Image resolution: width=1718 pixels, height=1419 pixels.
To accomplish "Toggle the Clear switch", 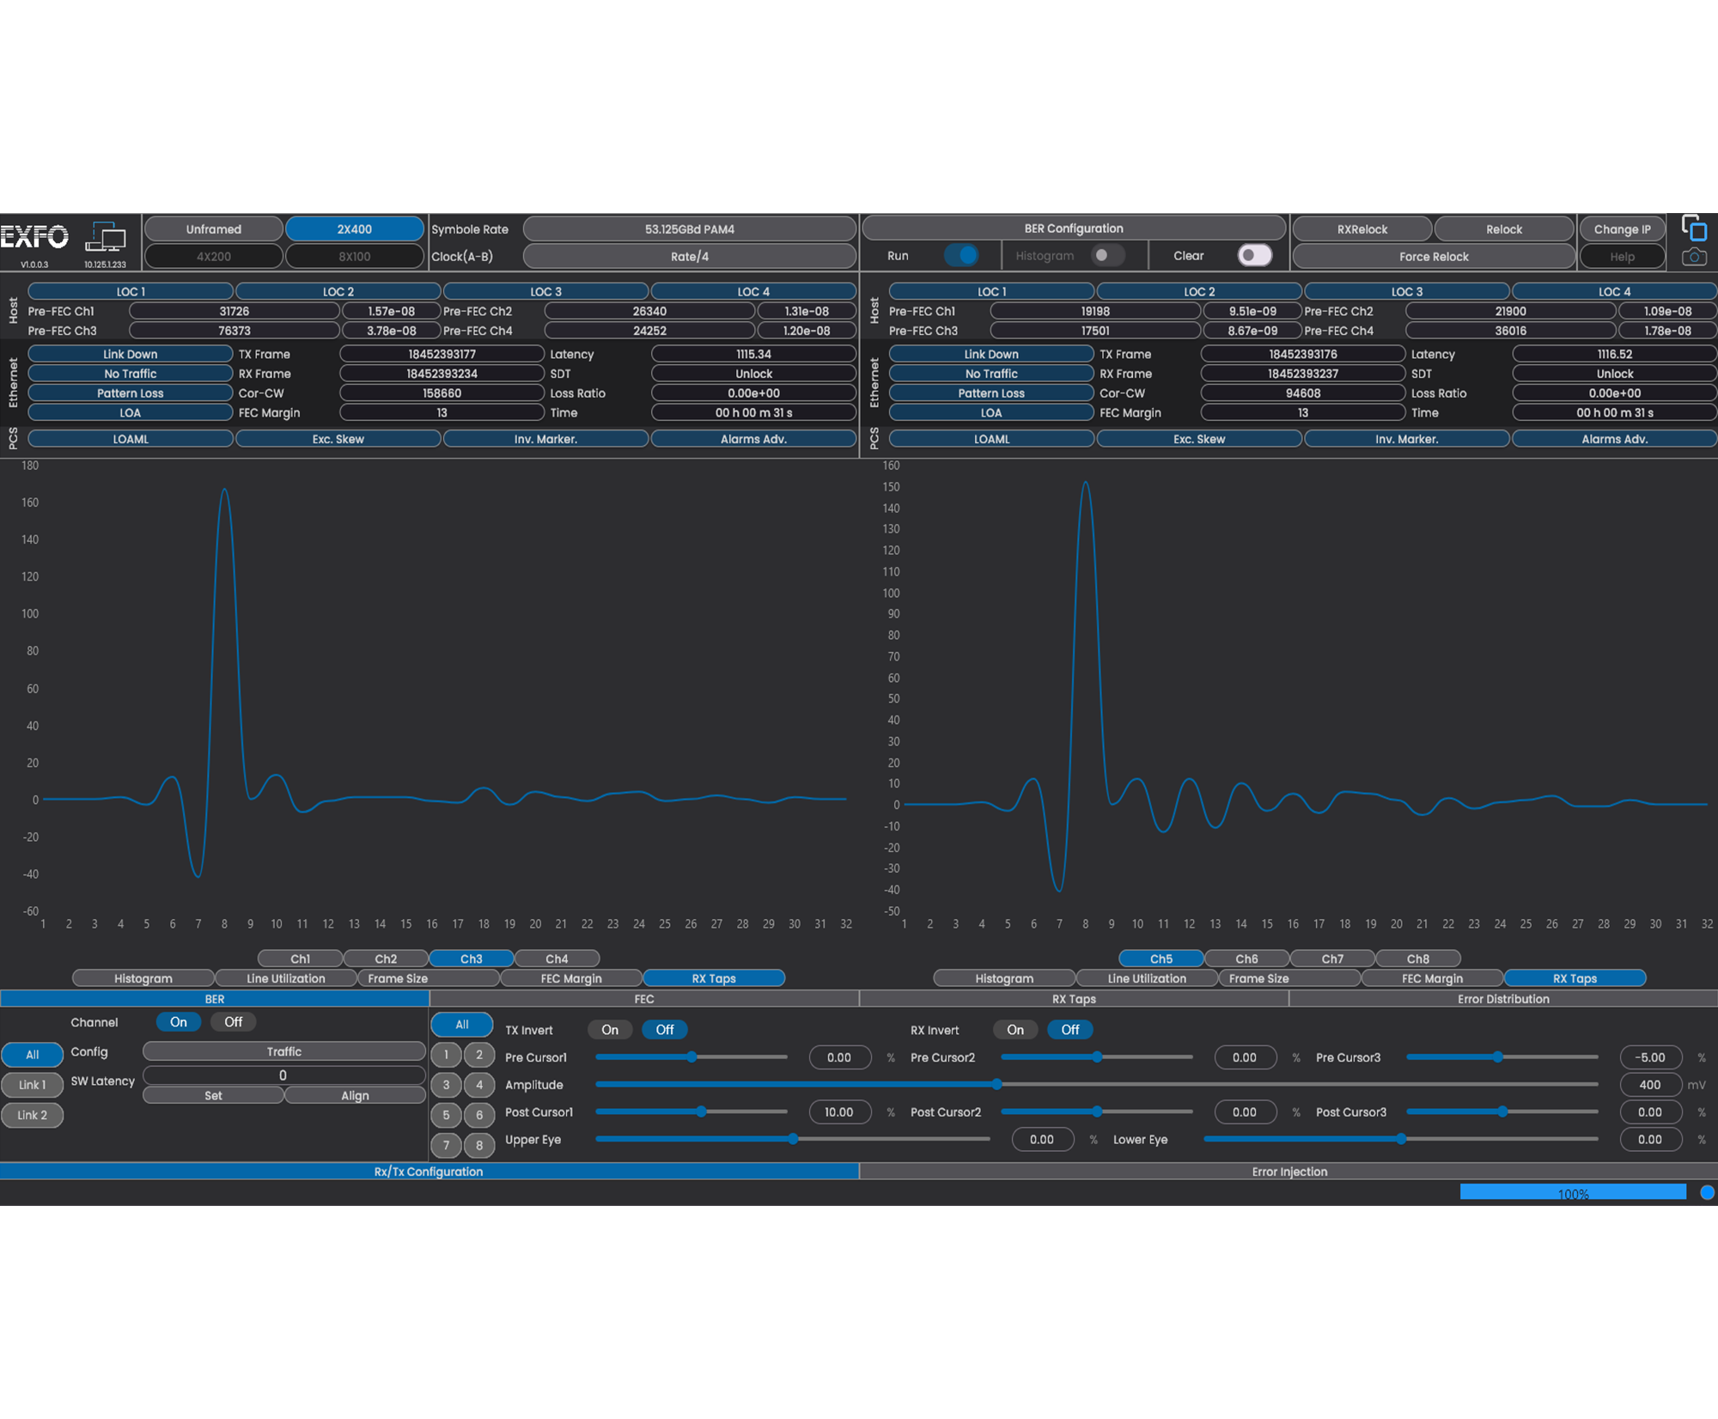I will [x=1254, y=255].
